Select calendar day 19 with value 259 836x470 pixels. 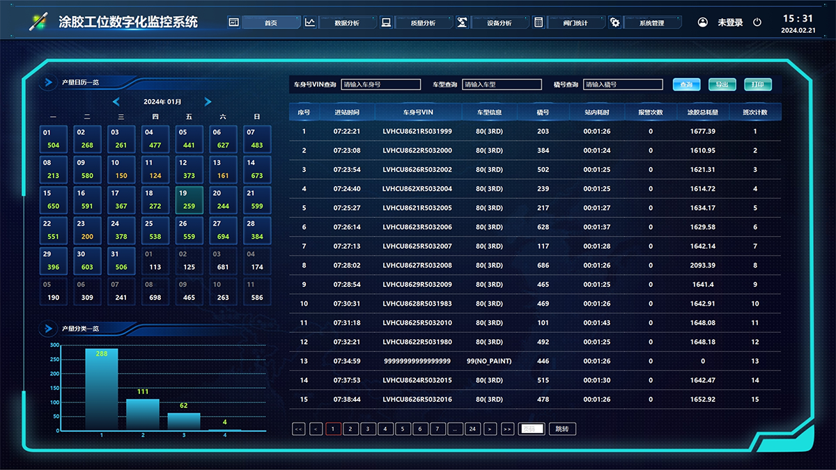189,201
